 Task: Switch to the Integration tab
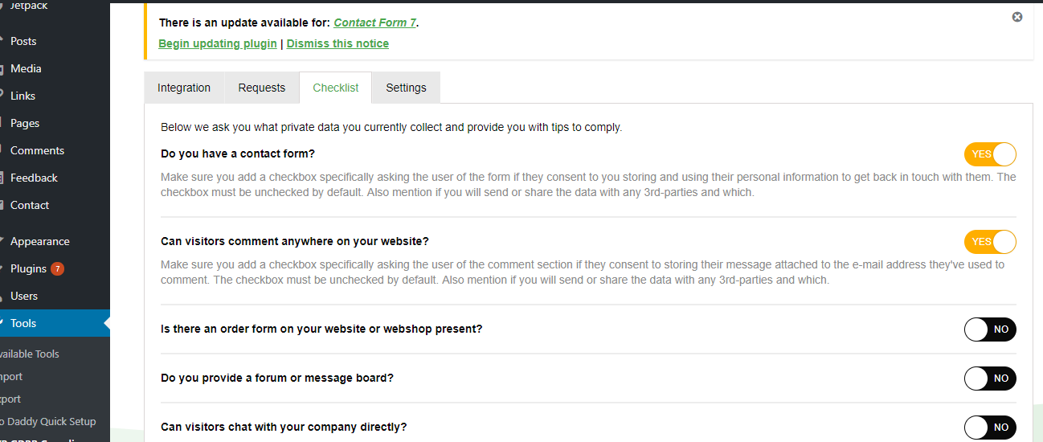pyautogui.click(x=184, y=88)
